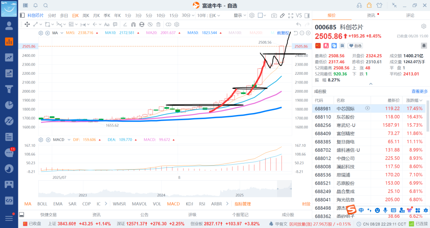
Task: Open the 快捷交易 bottom tab
Action: (48, 214)
